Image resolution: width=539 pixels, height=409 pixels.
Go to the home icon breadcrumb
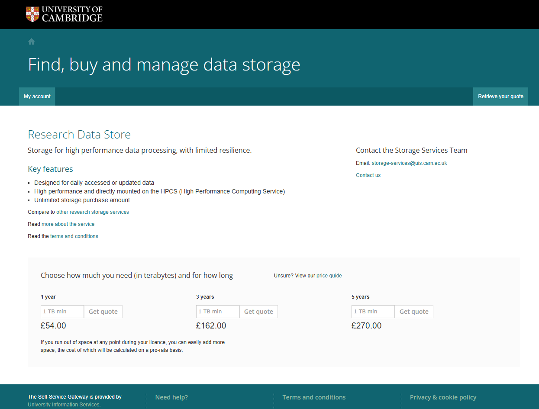click(x=31, y=42)
